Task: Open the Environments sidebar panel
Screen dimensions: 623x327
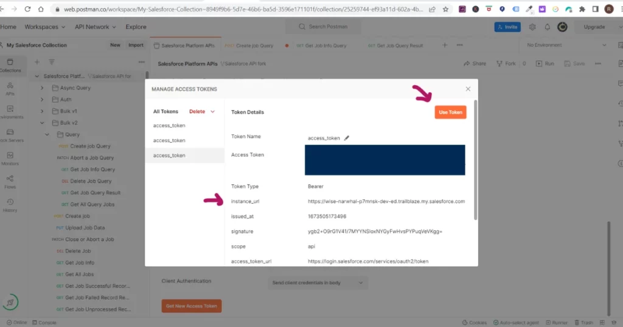Action: click(x=10, y=112)
